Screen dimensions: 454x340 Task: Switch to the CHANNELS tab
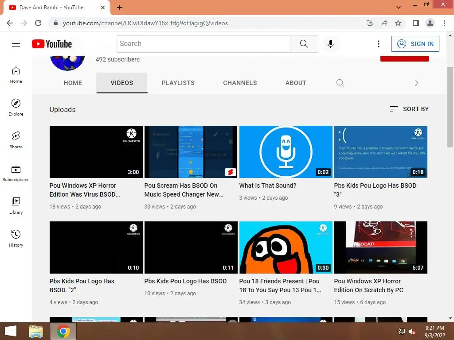coord(240,83)
